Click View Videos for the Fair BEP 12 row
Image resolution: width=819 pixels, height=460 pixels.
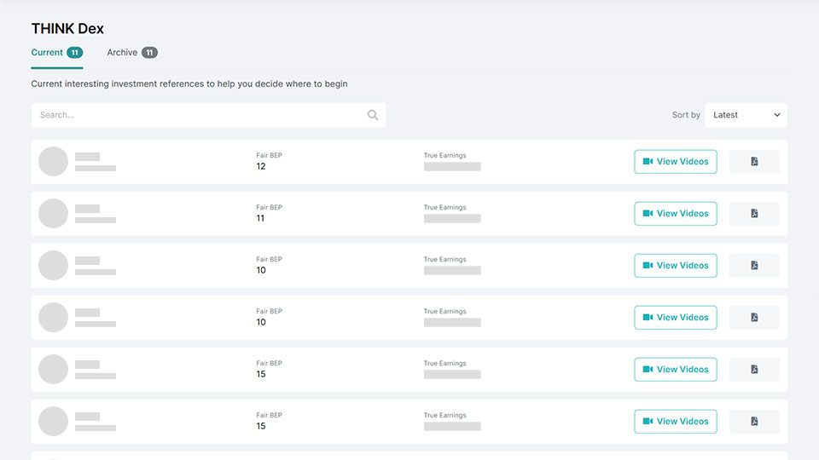[676, 162]
